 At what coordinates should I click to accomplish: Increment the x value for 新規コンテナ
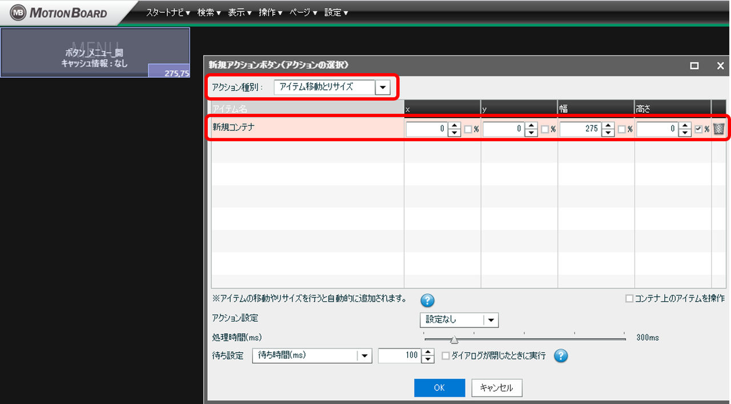coord(455,126)
